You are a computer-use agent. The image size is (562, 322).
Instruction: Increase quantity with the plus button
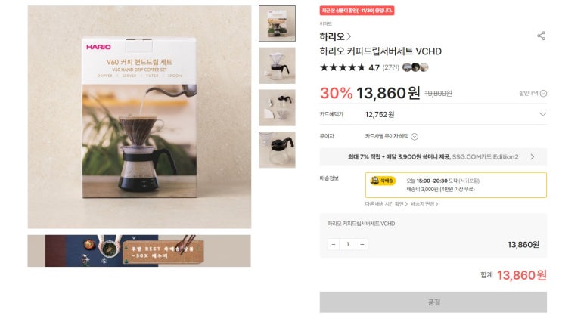click(x=362, y=244)
